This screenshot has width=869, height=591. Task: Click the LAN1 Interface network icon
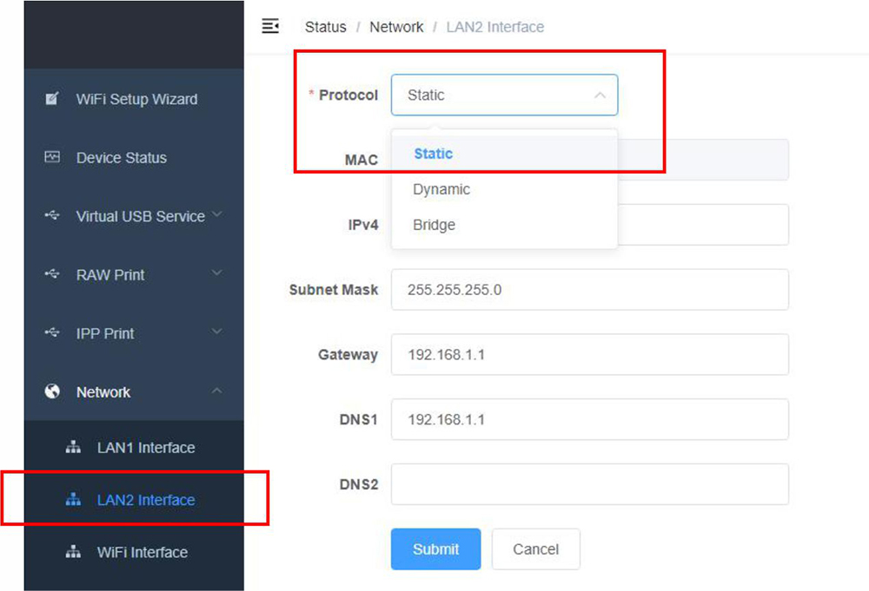73,448
